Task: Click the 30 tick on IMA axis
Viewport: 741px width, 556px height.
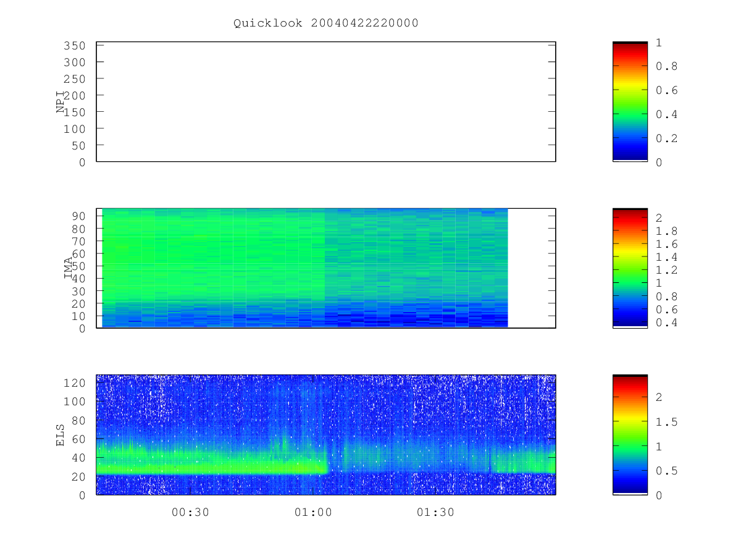Action: pos(77,291)
